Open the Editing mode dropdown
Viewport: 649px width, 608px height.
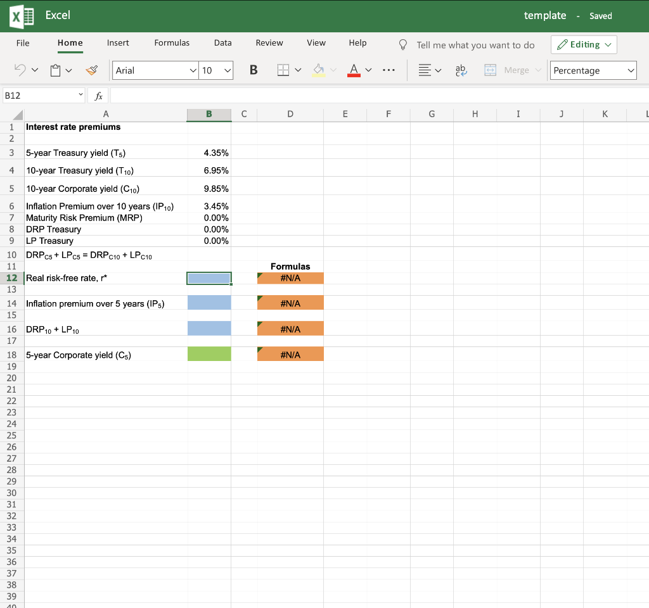(x=584, y=45)
